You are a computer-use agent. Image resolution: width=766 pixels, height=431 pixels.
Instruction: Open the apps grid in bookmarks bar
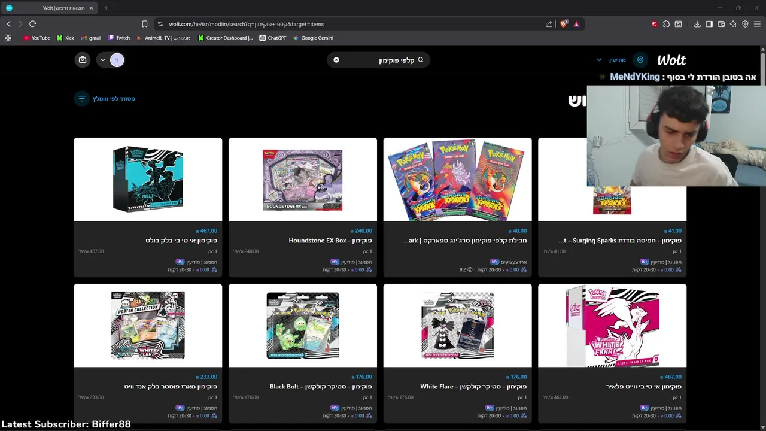coord(8,38)
